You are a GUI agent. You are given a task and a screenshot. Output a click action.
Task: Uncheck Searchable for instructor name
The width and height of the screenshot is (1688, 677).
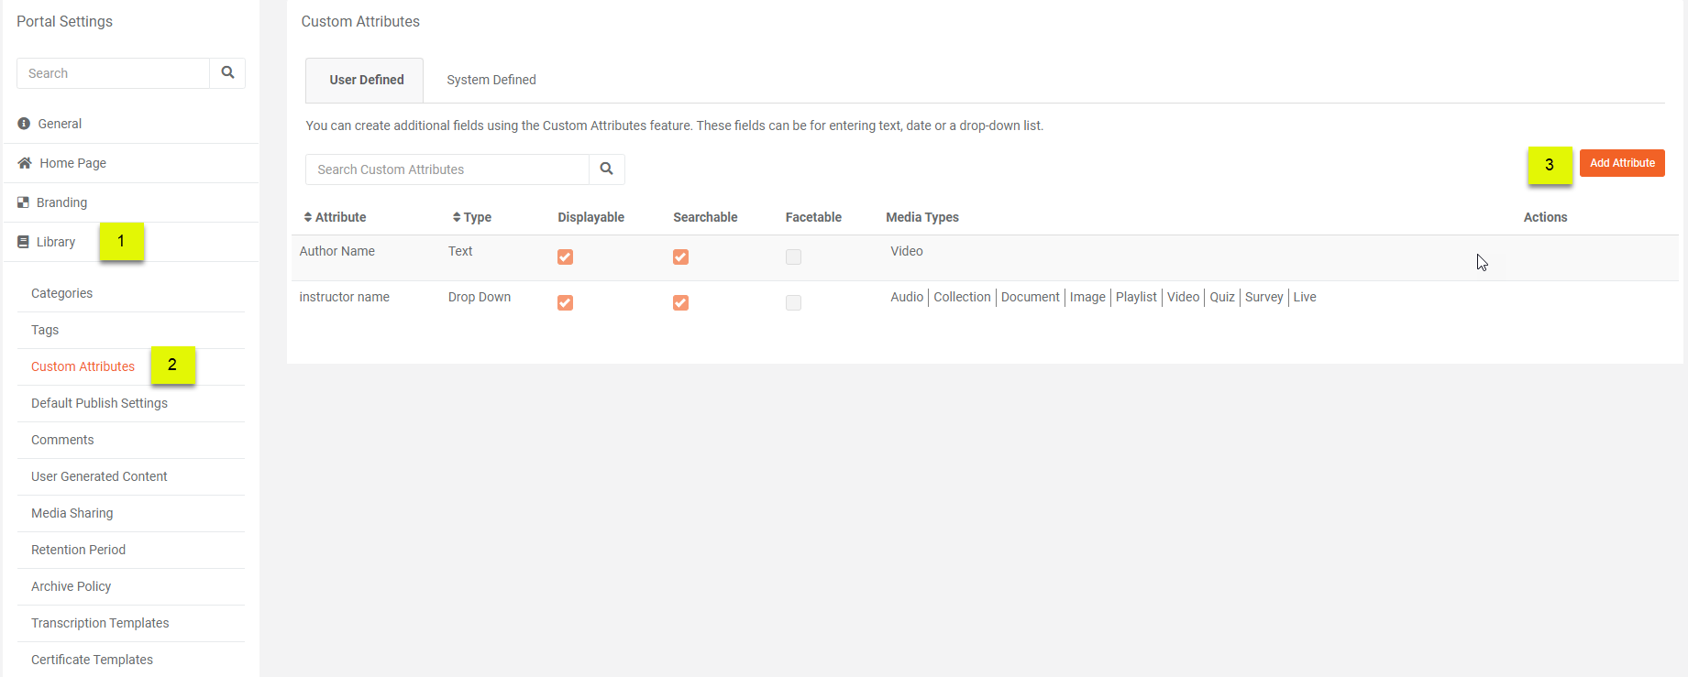[680, 303]
